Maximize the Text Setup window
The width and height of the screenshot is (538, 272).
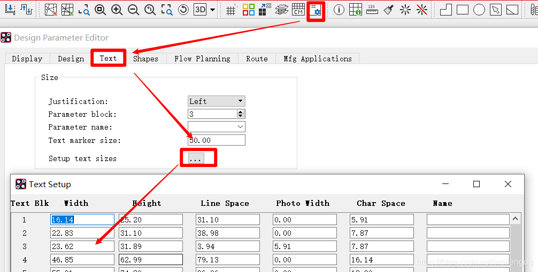(476, 184)
